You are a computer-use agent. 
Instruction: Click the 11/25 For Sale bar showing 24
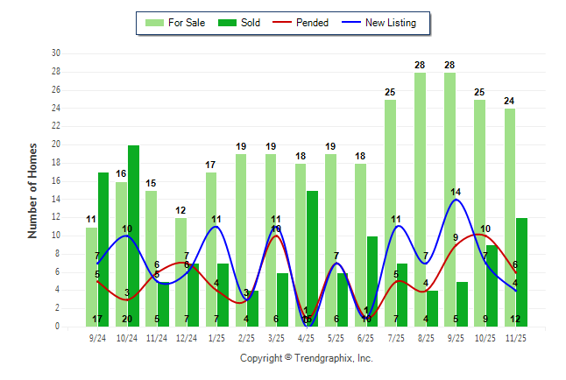(510, 218)
